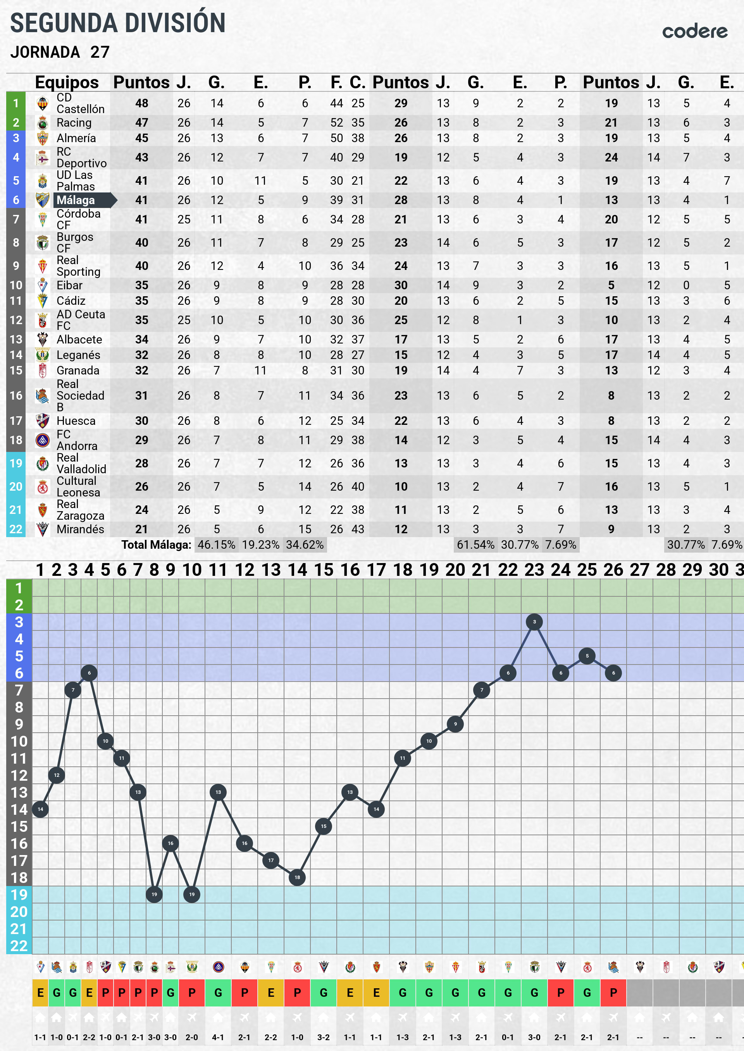Click the Albacete crest in the standings table
This screenshot has height=1051, width=744.
pos(43,339)
